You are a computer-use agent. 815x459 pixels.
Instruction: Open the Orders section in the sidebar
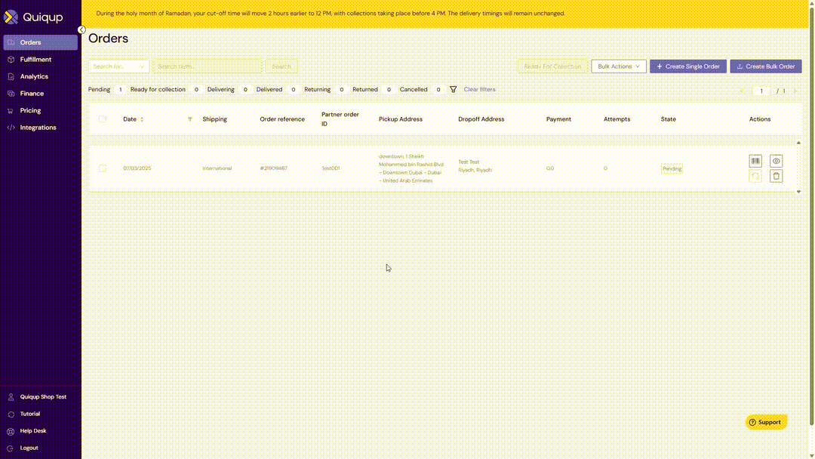coord(41,42)
